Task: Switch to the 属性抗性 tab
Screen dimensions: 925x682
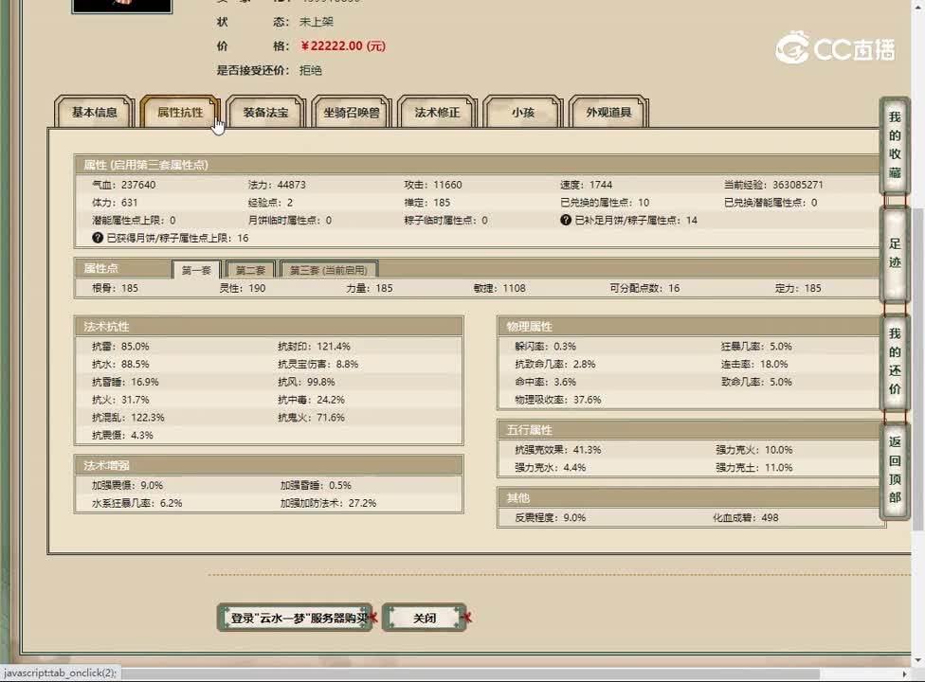Action: point(180,113)
